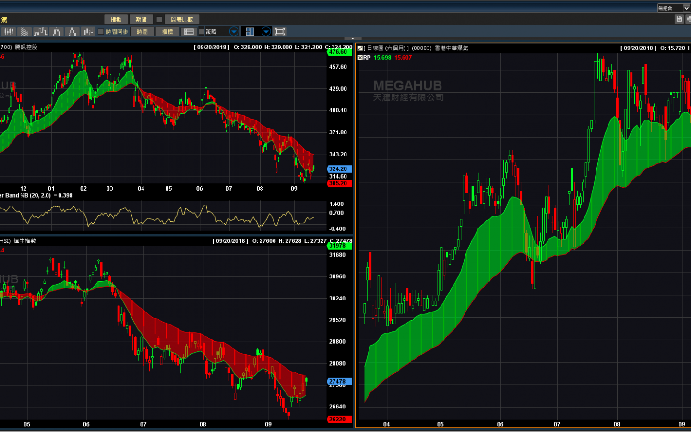Click 429.00 on Tencent price axis
This screenshot has width=691, height=432.
pos(338,89)
